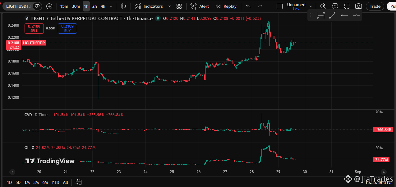
Task: Start bar Replay mode
Action: (226, 6)
